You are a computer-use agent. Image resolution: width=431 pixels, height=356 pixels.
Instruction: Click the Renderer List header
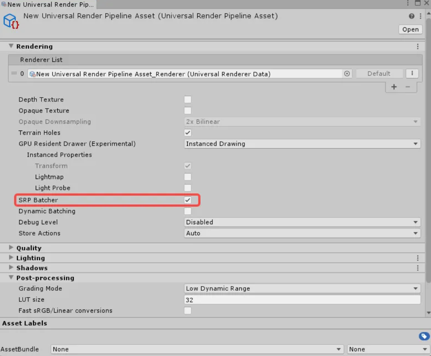(215, 60)
